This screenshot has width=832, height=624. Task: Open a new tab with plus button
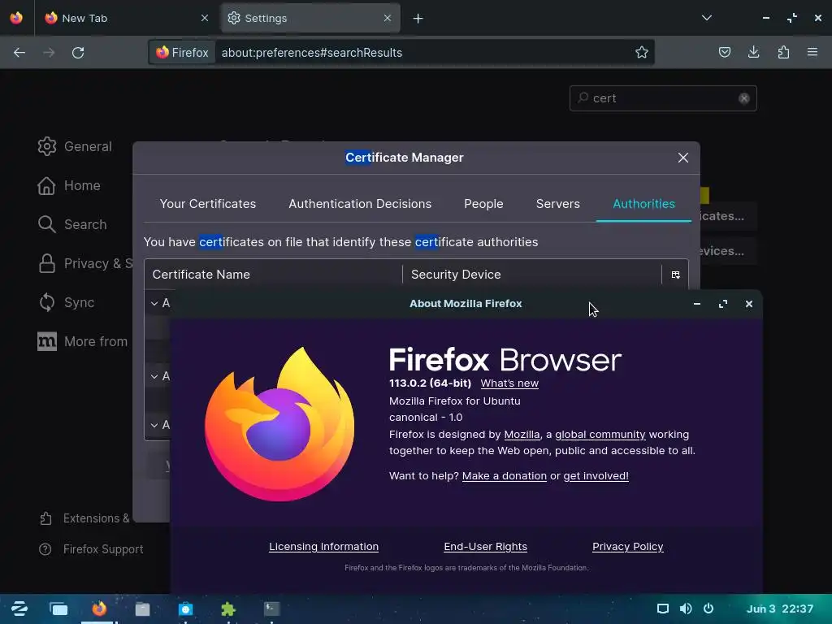pyautogui.click(x=418, y=19)
